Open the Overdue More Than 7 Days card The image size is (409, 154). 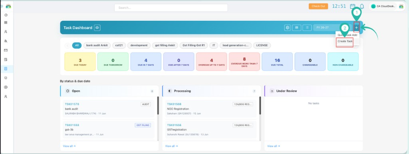pos(244,61)
